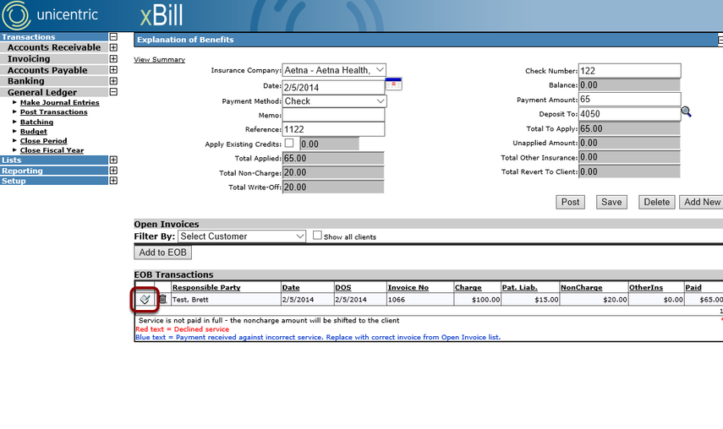This screenshot has height=429, width=723.
Task: Sort by Responsible Party column header
Action: 206,287
